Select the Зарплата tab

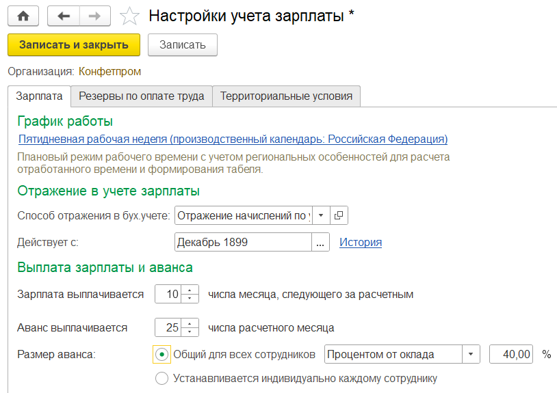[39, 96]
